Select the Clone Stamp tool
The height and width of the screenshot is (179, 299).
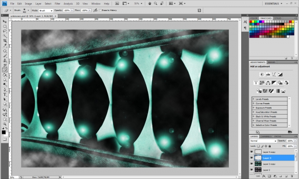(x=4, y=60)
